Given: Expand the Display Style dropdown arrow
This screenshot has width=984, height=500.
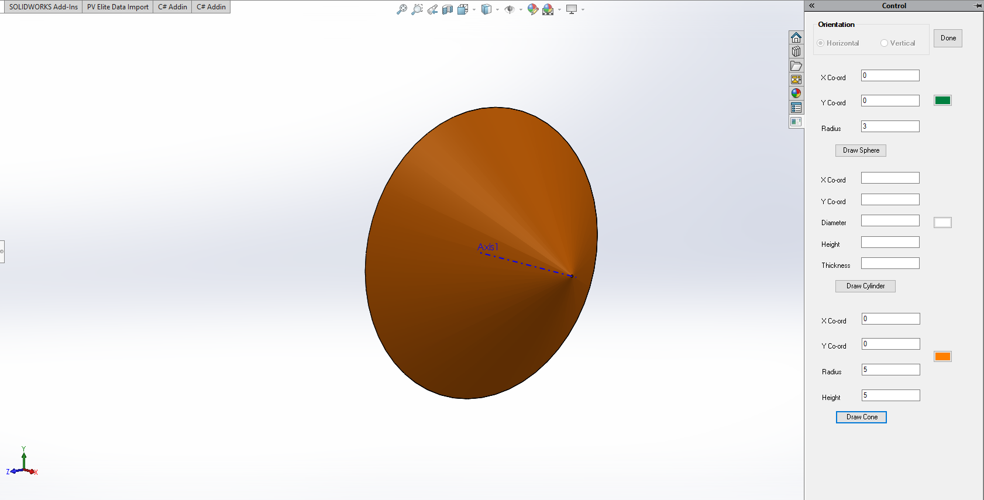Looking at the screenshot, I should pyautogui.click(x=497, y=10).
